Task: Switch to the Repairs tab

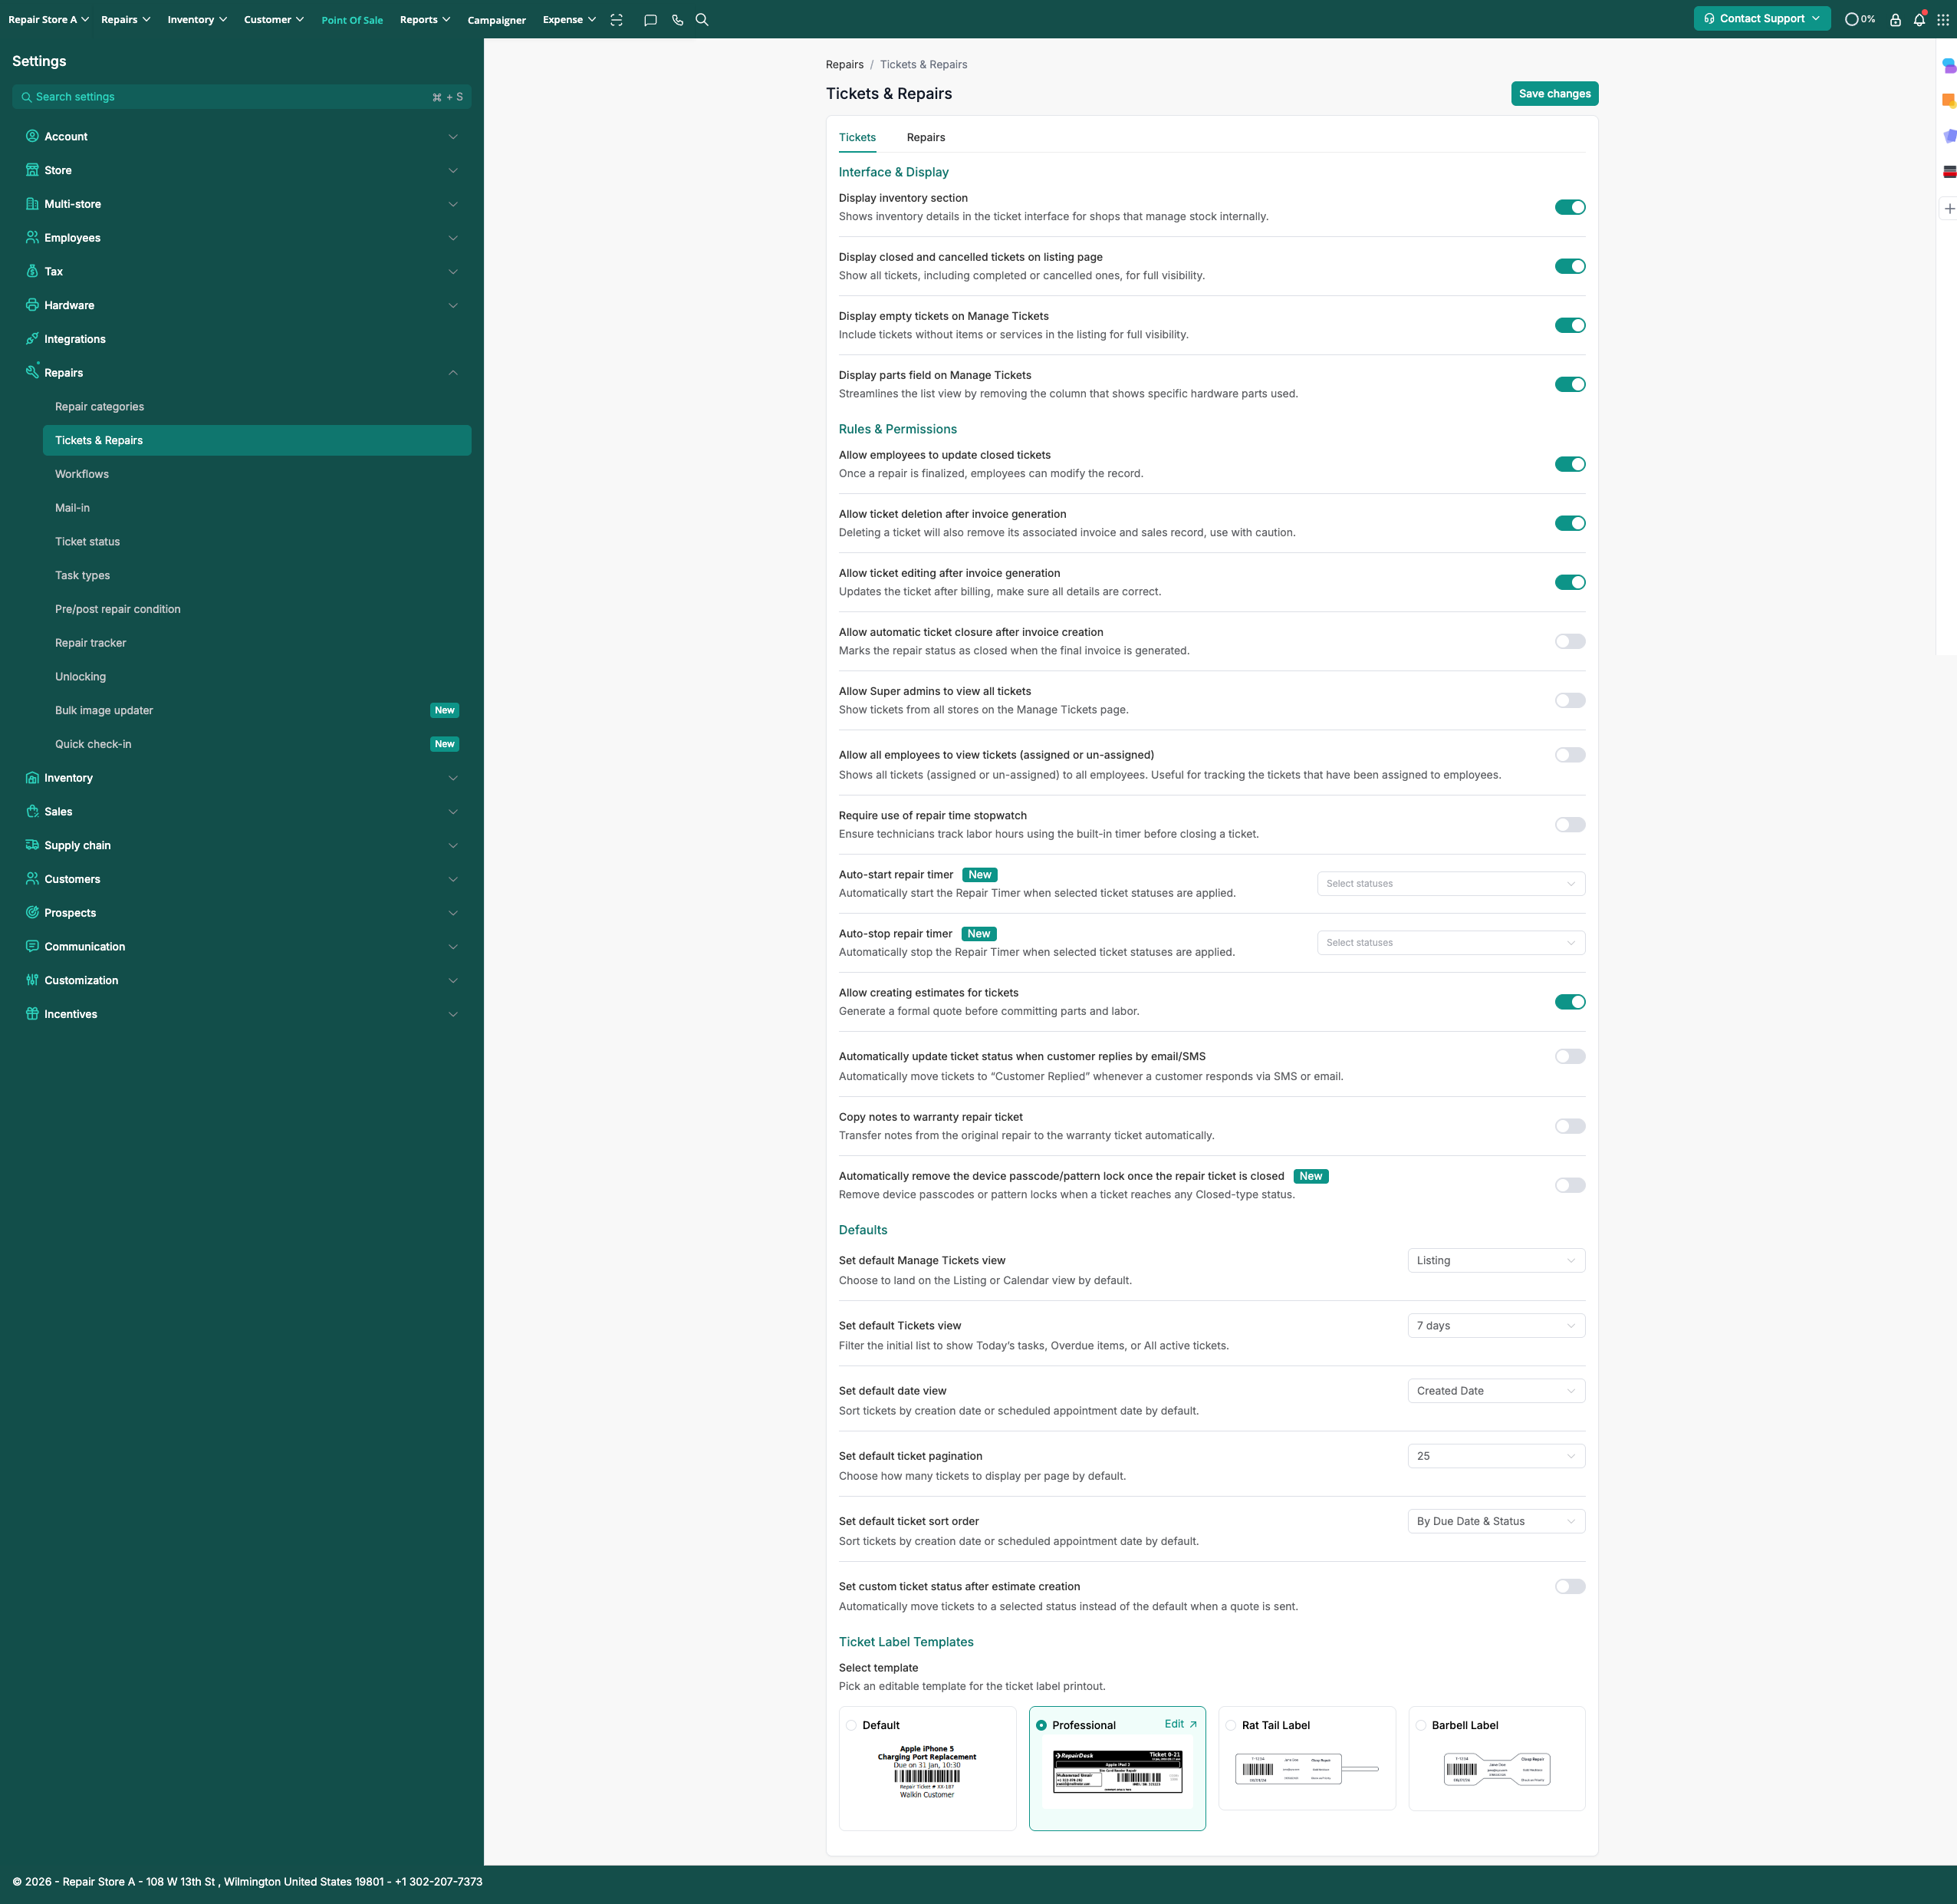Action: 925,138
